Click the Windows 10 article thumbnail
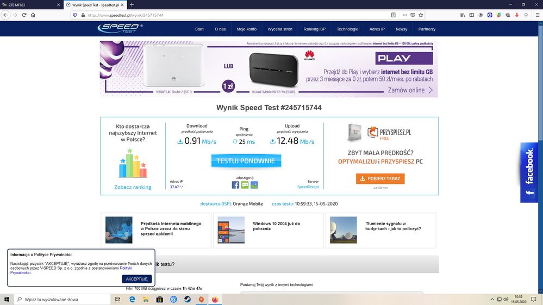This screenshot has width=543, height=305. [x=231, y=230]
